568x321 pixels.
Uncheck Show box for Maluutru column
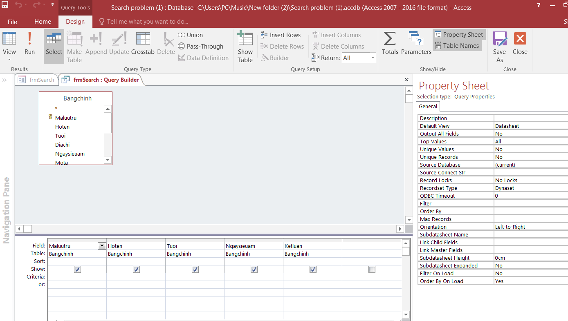click(x=78, y=269)
